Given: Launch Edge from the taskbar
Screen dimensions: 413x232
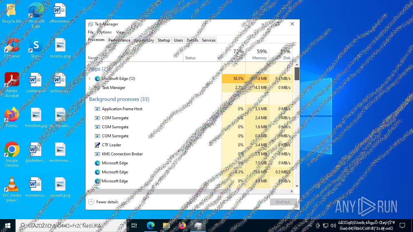Looking at the screenshot, I should [151, 226].
